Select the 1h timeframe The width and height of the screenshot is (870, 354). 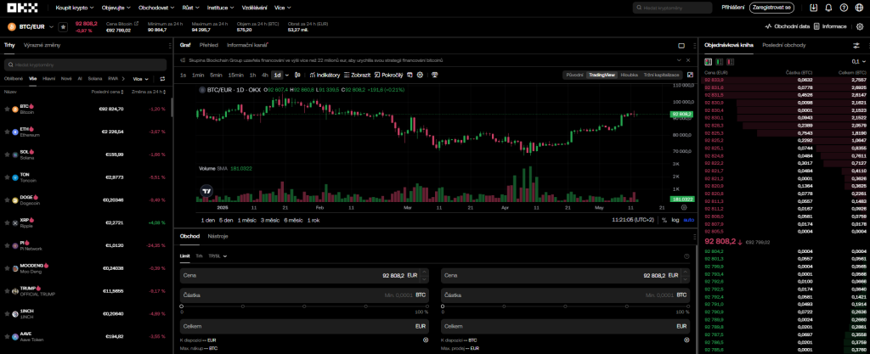[252, 75]
